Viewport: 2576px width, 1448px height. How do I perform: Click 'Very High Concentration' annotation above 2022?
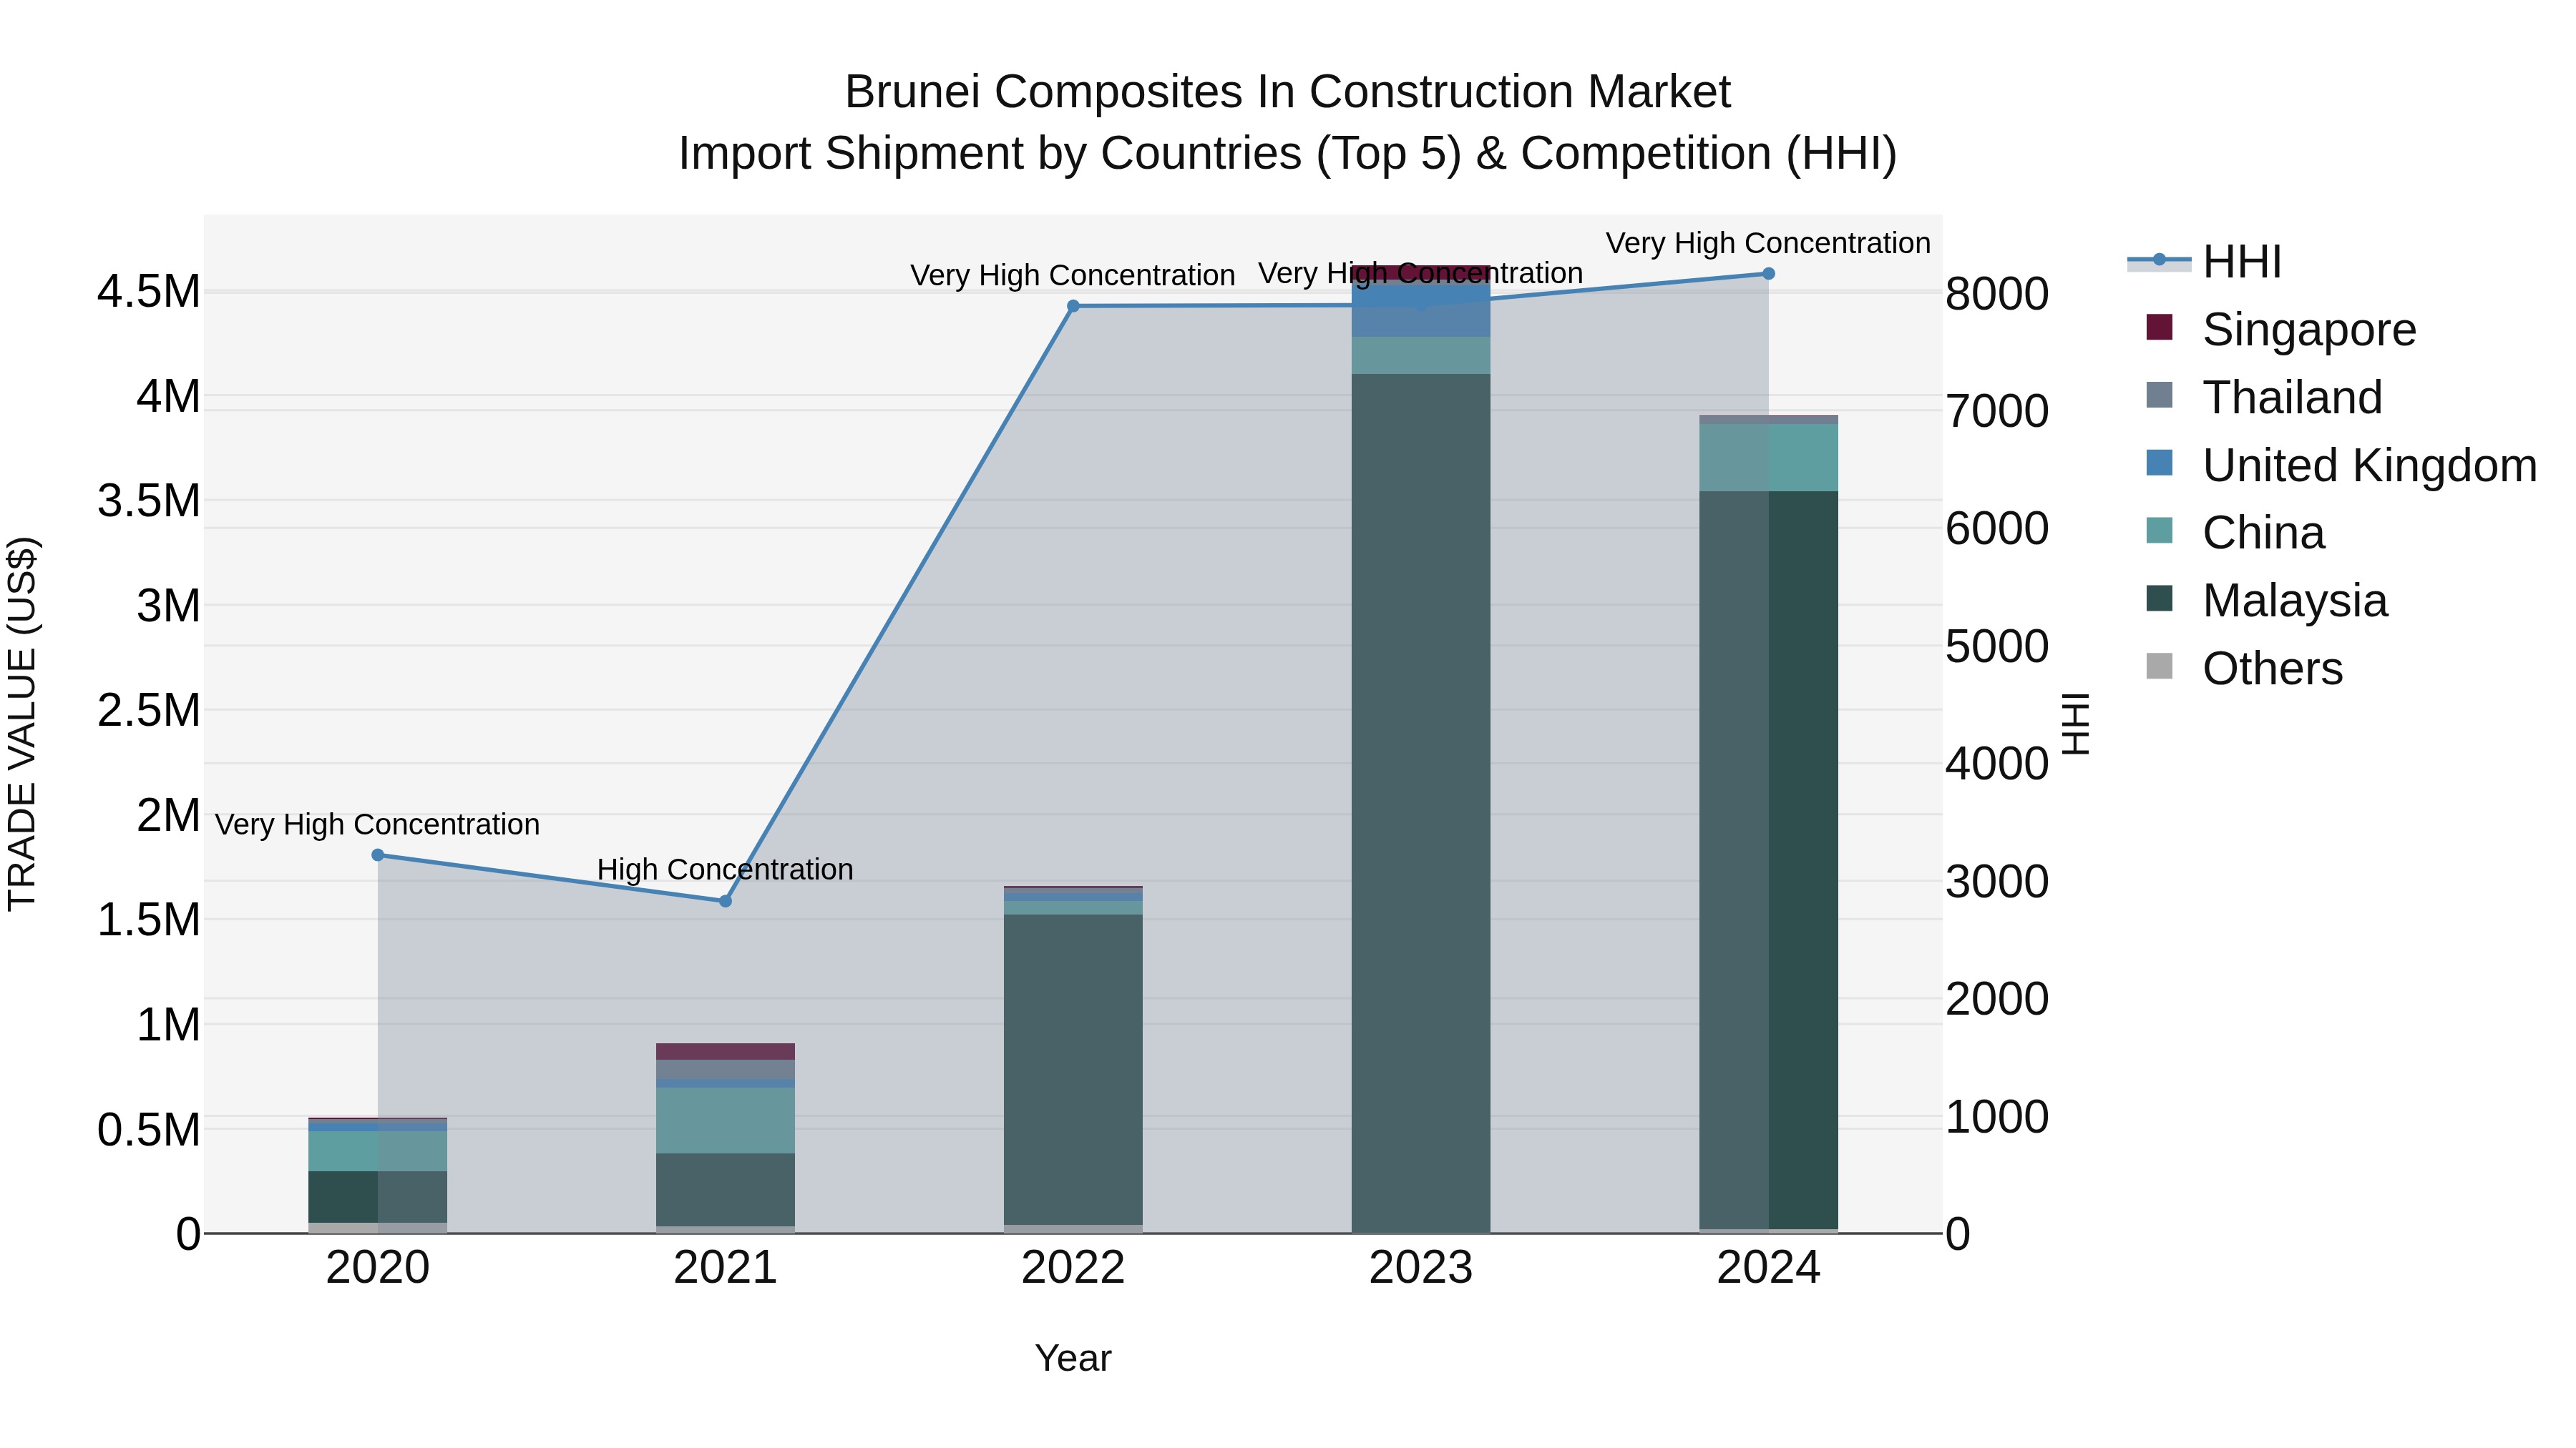1073,276
